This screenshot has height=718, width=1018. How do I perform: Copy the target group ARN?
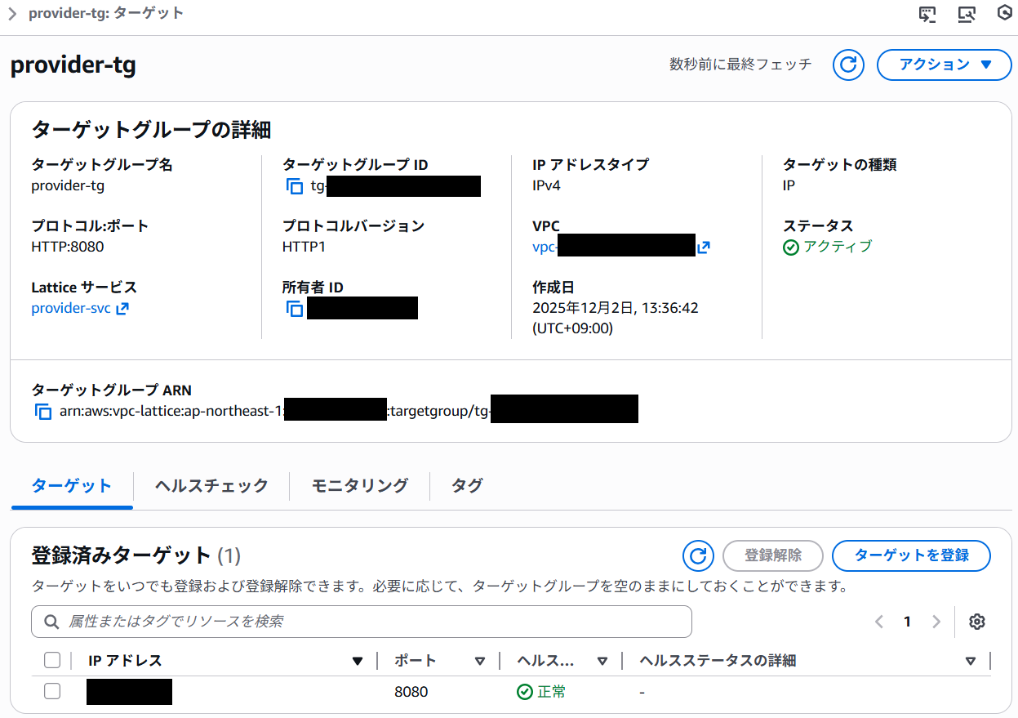43,412
